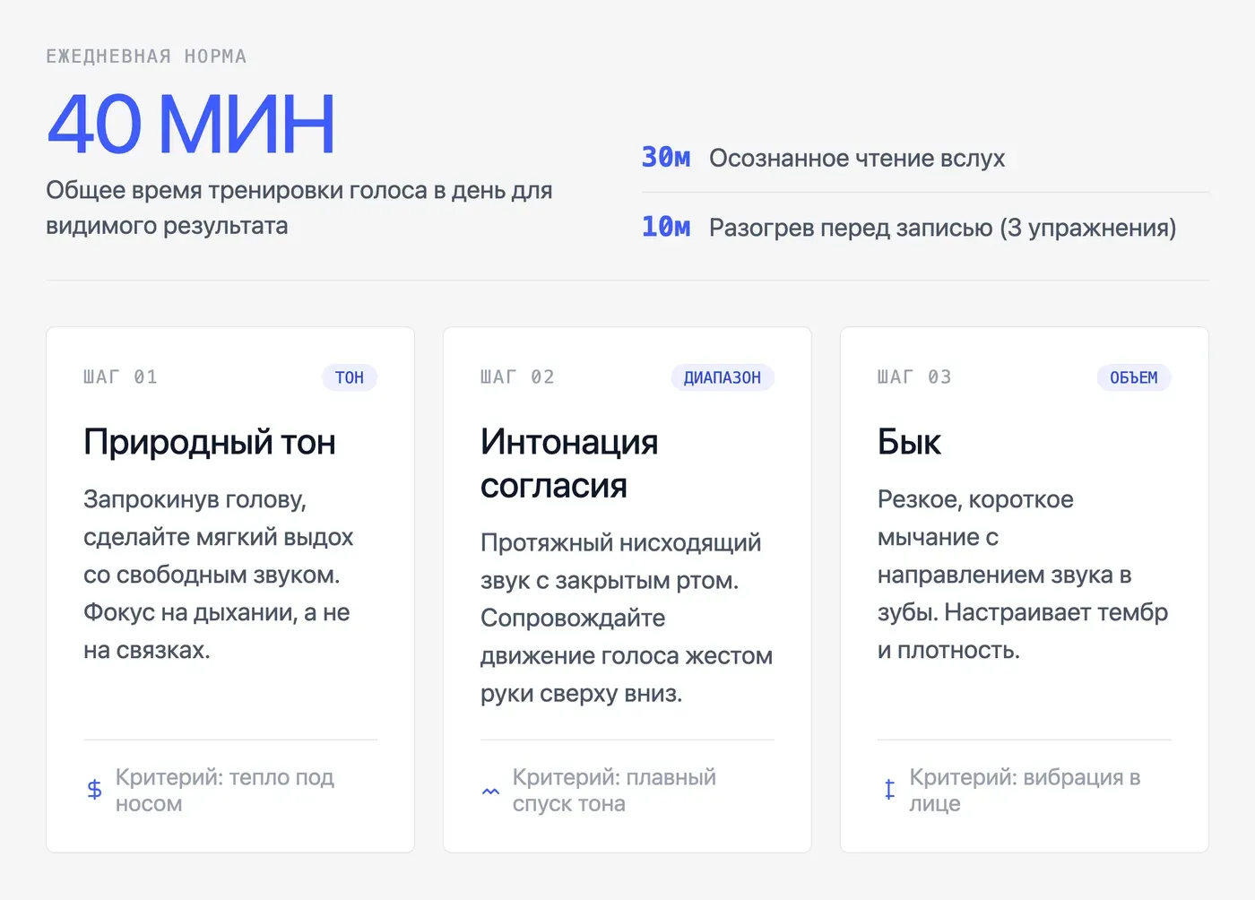Viewport: 1255px width, 900px height.
Task: Click the 'ШАГ 01' step label
Action: point(120,377)
